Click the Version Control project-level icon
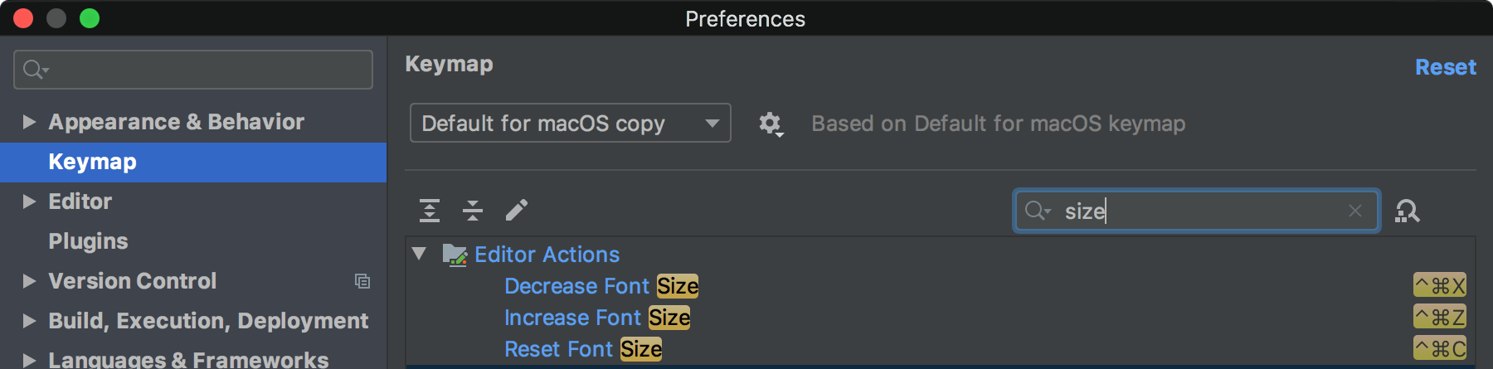This screenshot has width=1493, height=369. pos(362,281)
